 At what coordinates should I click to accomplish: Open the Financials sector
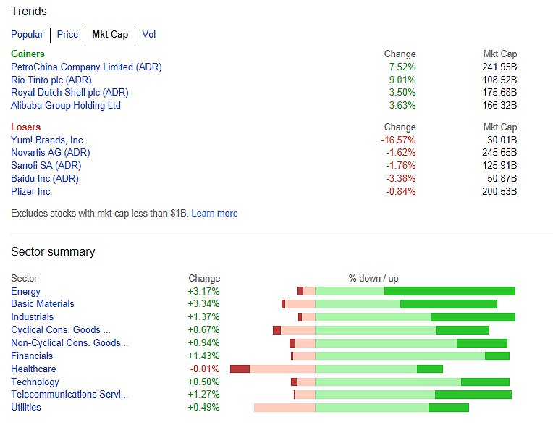click(x=32, y=356)
